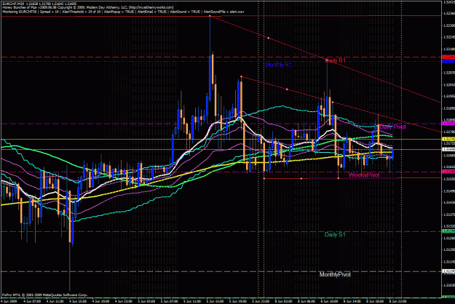Click the '5 Jun 07:00' time axis label
This screenshot has width=455, height=304.
pyautogui.click(x=170, y=301)
